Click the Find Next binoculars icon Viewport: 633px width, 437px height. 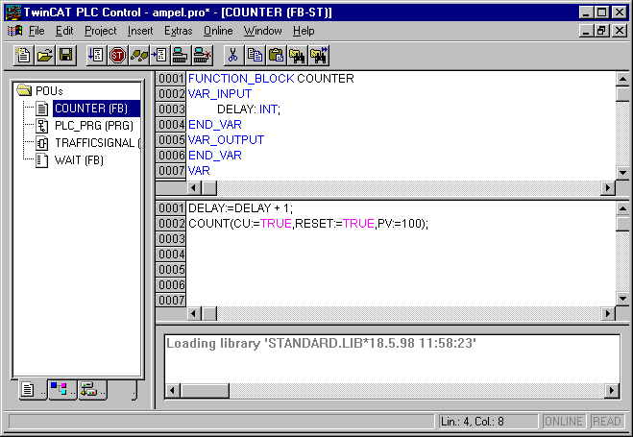point(319,55)
